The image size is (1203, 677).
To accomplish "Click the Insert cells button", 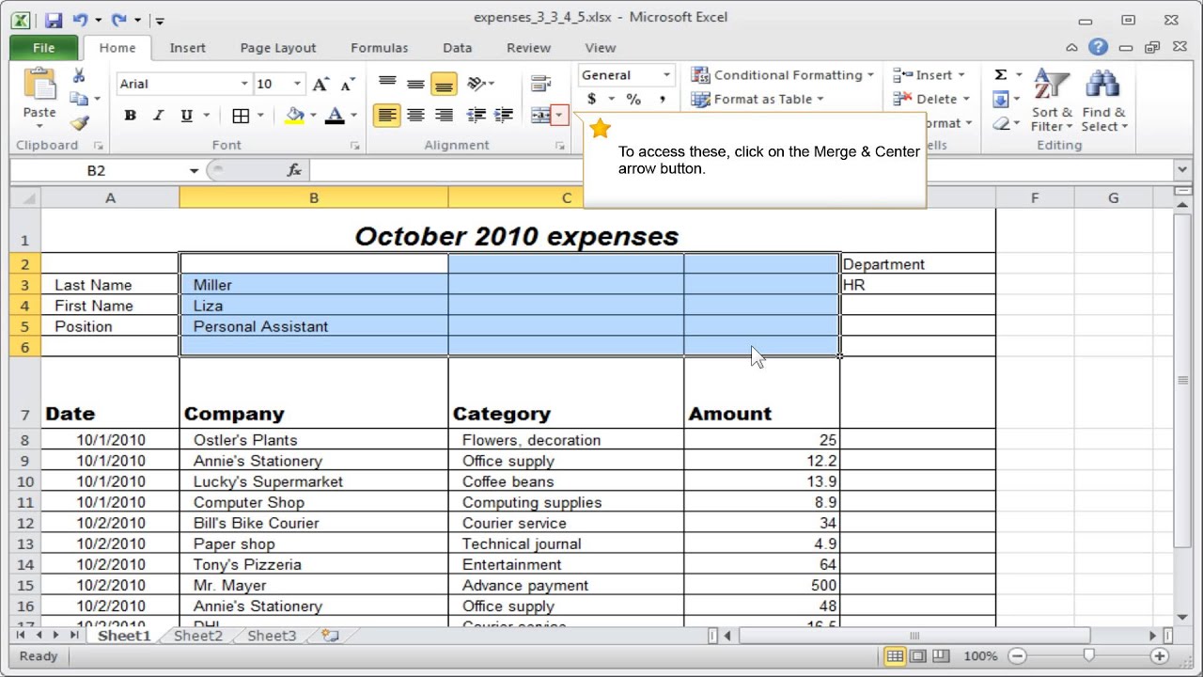I will 930,75.
